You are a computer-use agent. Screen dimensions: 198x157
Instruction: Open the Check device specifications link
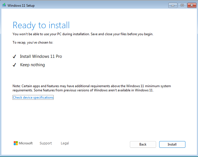33,97
